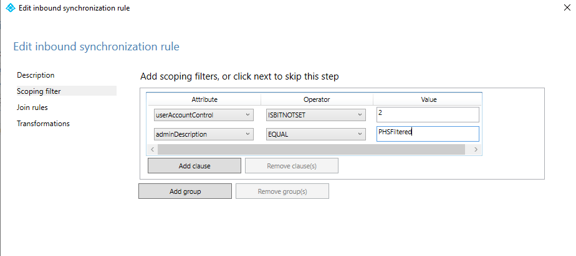Click the PHSFiltered value field
The image size is (576, 256).
(428, 134)
